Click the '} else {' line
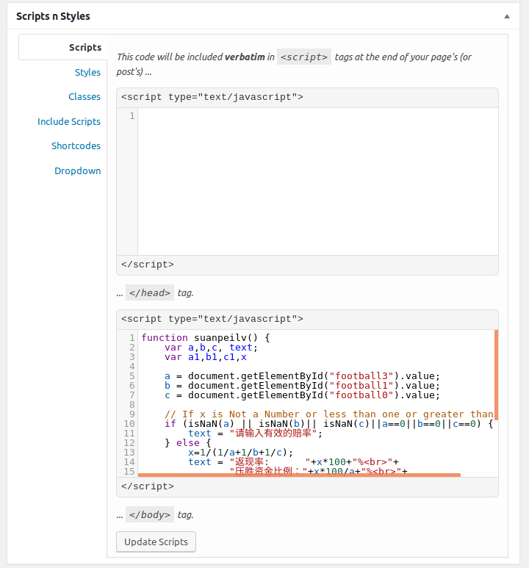The width and height of the screenshot is (529, 568). (187, 442)
